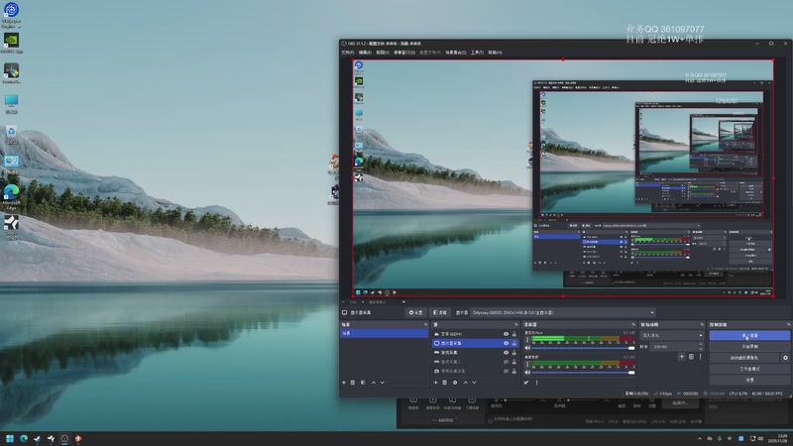793x446 pixels.
Task: Open the Windows Start menu
Action: point(10,438)
